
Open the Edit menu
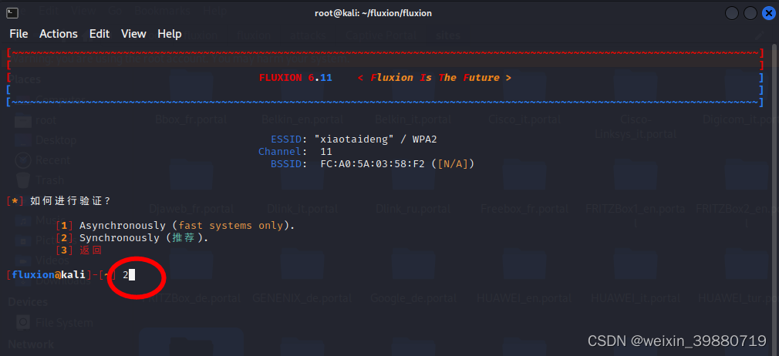point(99,34)
